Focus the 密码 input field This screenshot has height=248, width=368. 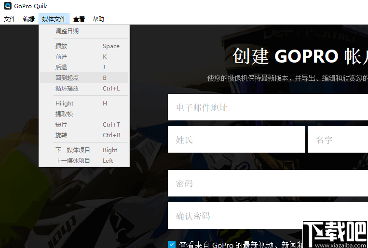(268, 183)
